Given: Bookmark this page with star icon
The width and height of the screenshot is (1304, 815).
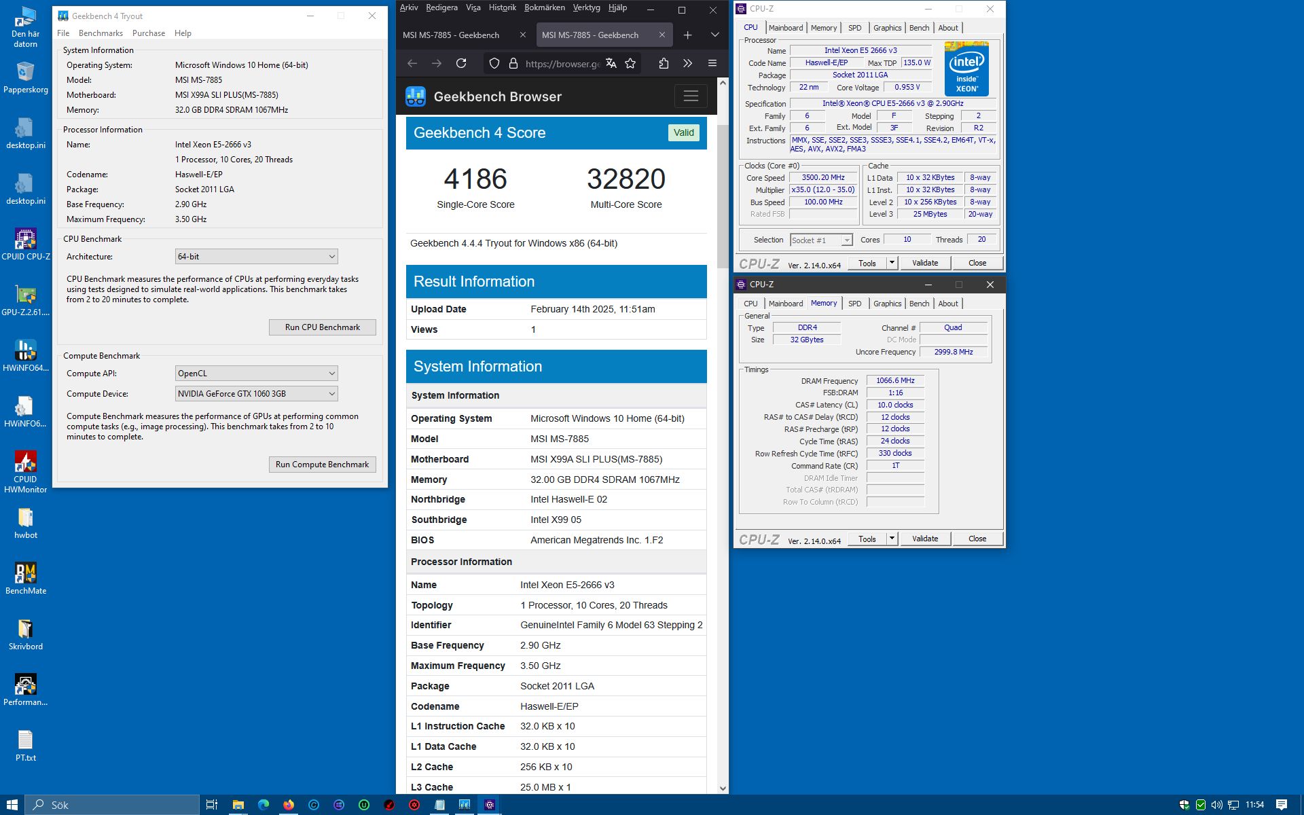Looking at the screenshot, I should pyautogui.click(x=630, y=63).
